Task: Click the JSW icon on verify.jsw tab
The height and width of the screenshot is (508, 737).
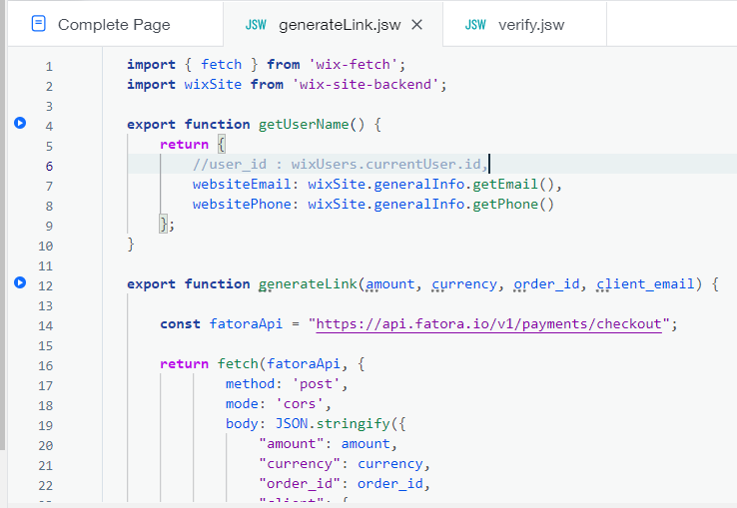Action: (475, 24)
